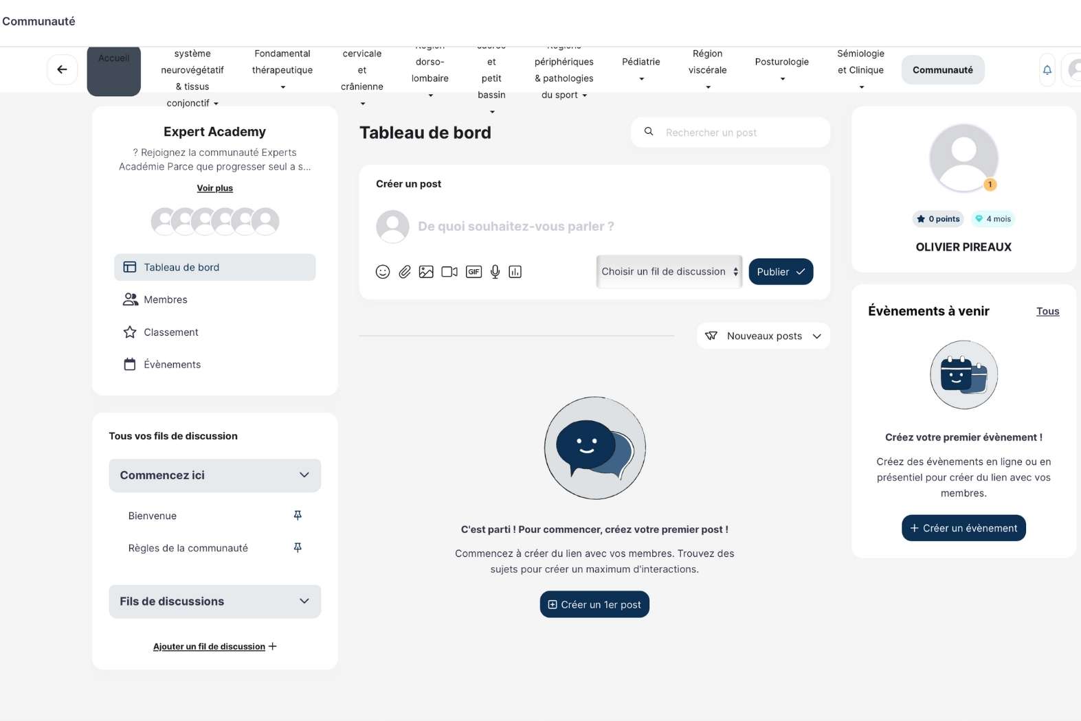Open the Choisir un fil de discussion dropdown
1081x721 pixels.
click(x=669, y=272)
